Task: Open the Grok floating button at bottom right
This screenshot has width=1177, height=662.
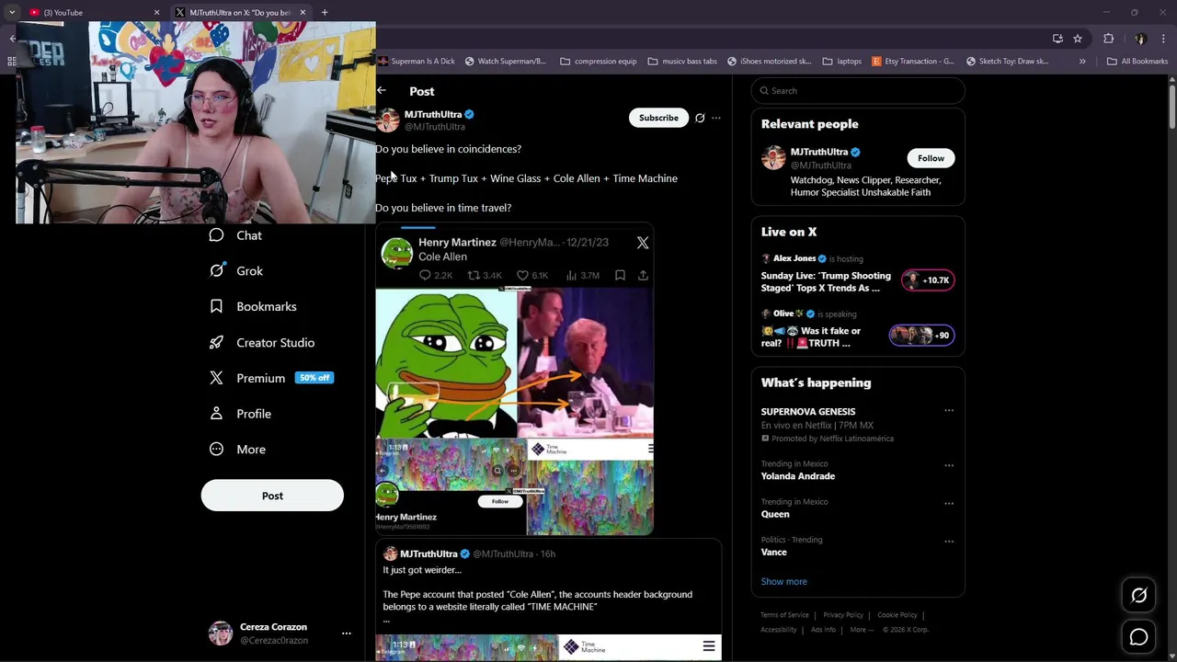Action: 1138,596
